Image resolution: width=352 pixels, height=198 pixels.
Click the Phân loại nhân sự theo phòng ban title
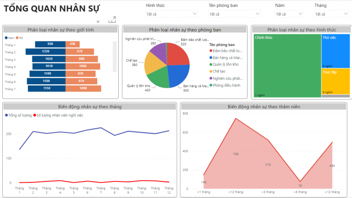[185, 30]
